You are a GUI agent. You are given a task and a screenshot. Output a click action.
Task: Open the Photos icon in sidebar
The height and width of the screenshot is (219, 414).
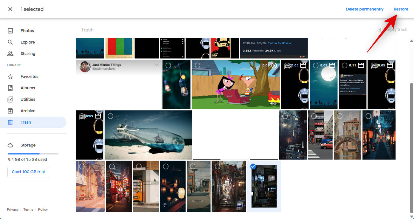click(10, 31)
